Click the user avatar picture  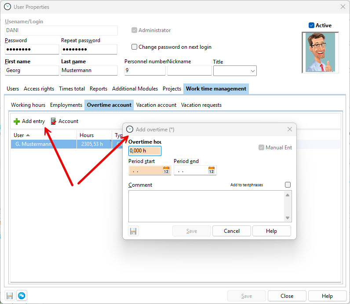point(320,52)
